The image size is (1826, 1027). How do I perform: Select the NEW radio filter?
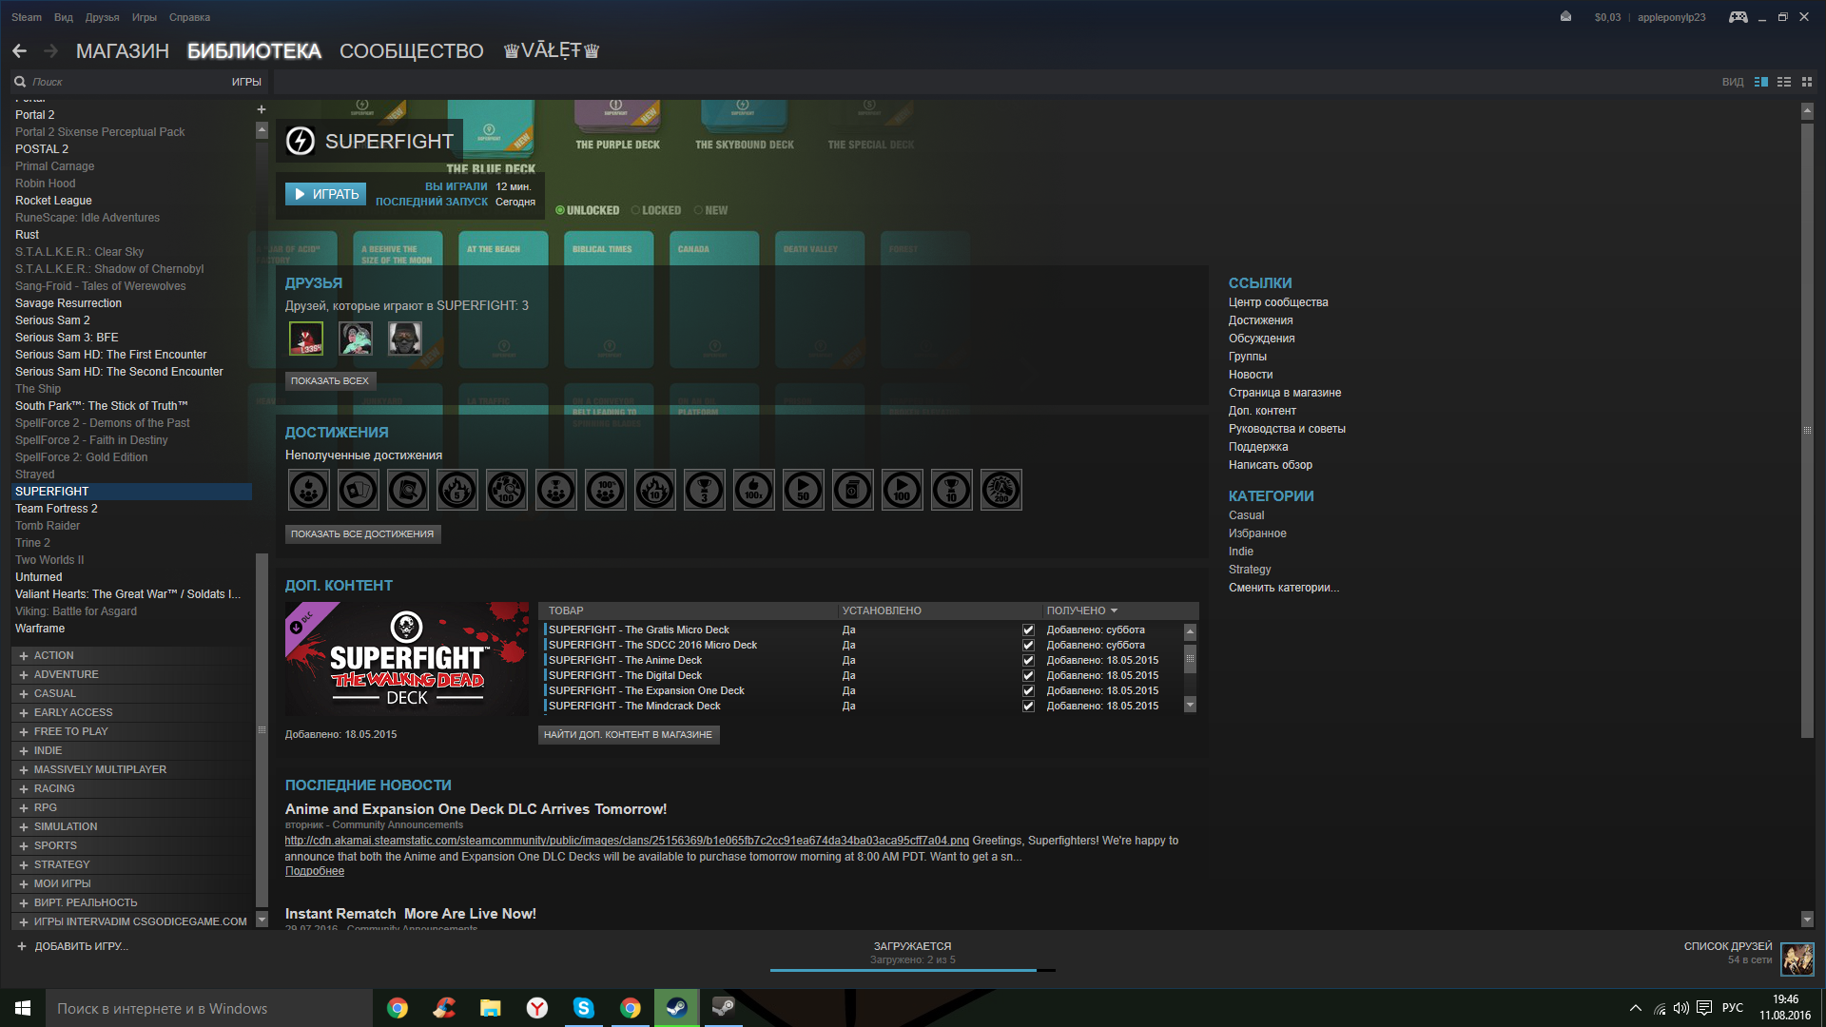[x=698, y=210]
